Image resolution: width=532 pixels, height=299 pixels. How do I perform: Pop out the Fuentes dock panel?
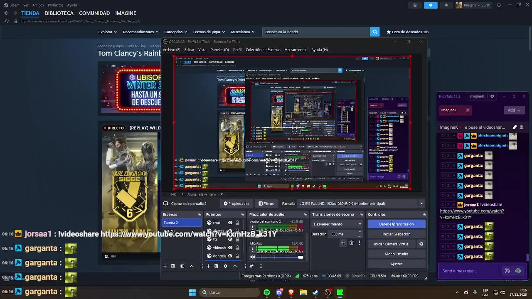coord(243,214)
